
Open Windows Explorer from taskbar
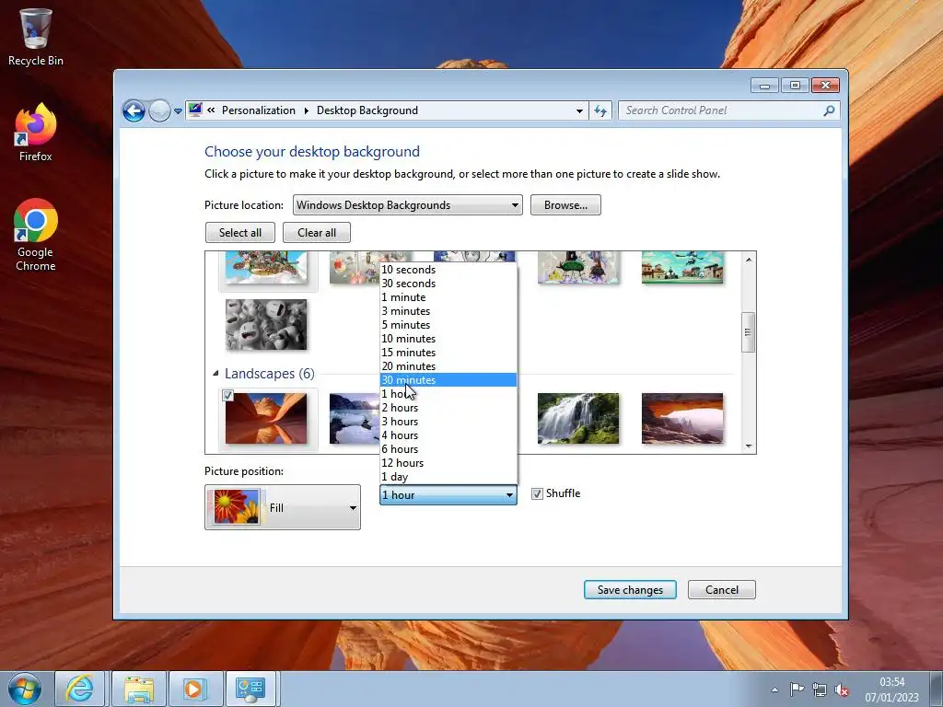(x=139, y=689)
